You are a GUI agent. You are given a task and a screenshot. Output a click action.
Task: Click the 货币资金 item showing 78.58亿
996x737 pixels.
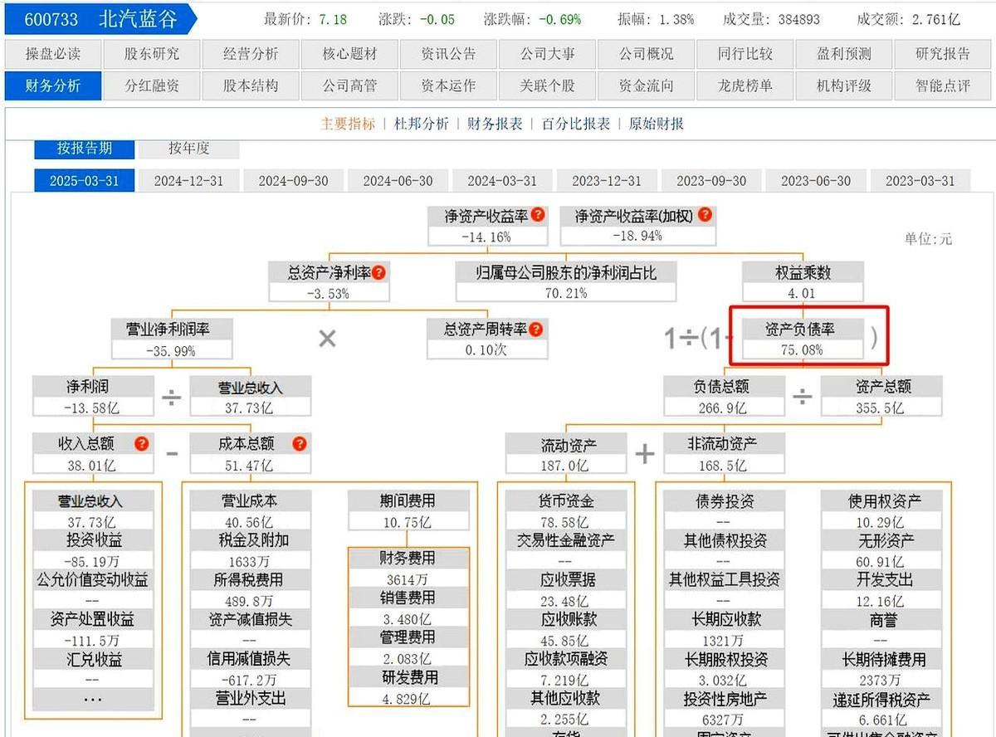point(567,511)
